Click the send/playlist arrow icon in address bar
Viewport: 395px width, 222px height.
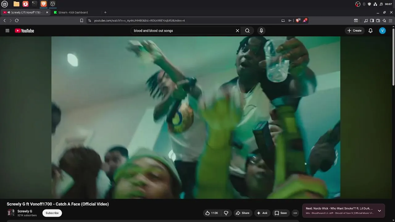[x=290, y=20]
